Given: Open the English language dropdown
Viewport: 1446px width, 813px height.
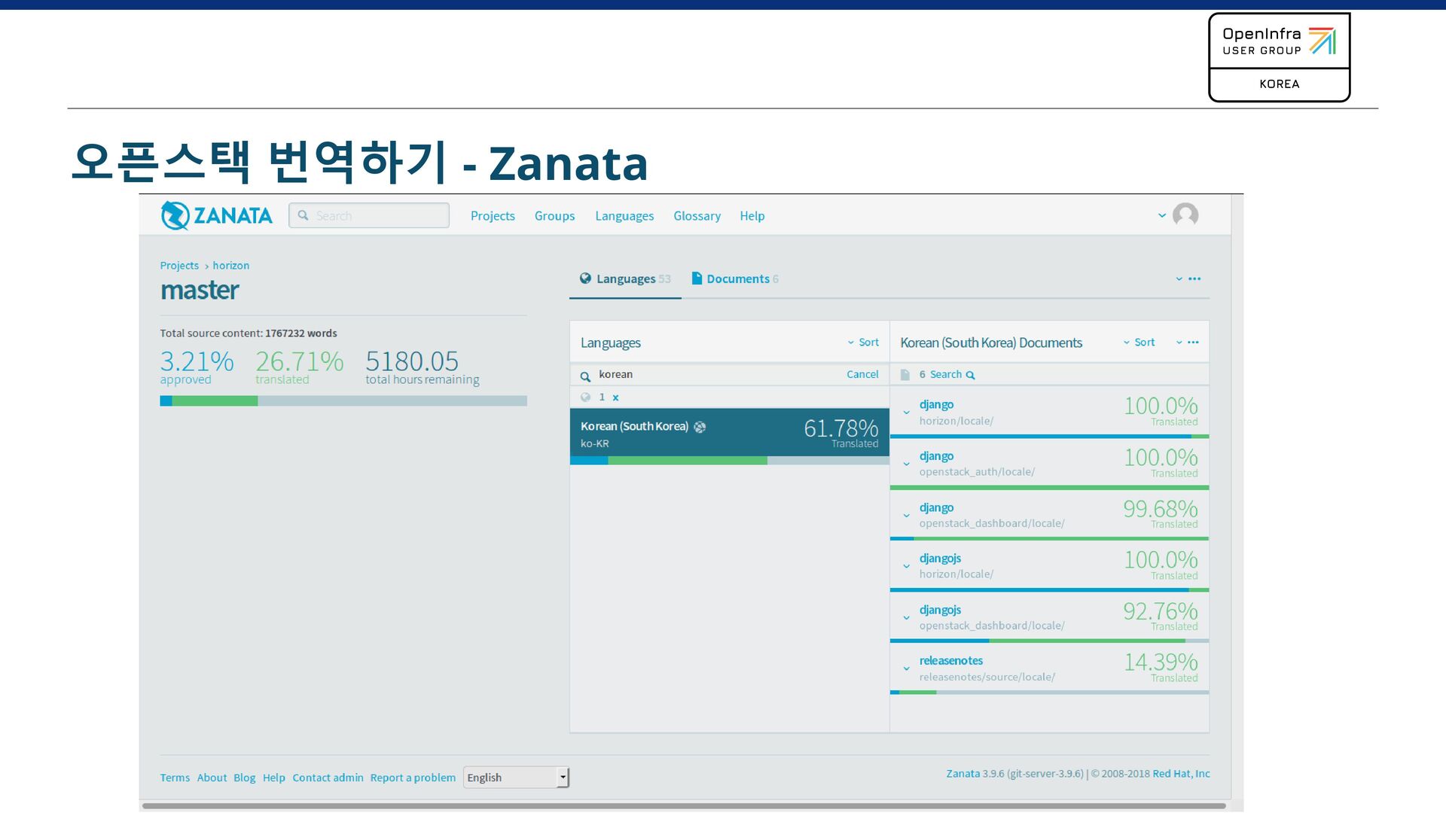Looking at the screenshot, I should (517, 778).
